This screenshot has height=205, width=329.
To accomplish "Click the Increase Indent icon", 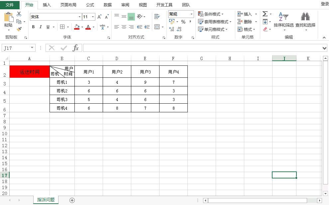I will pos(147,27).
